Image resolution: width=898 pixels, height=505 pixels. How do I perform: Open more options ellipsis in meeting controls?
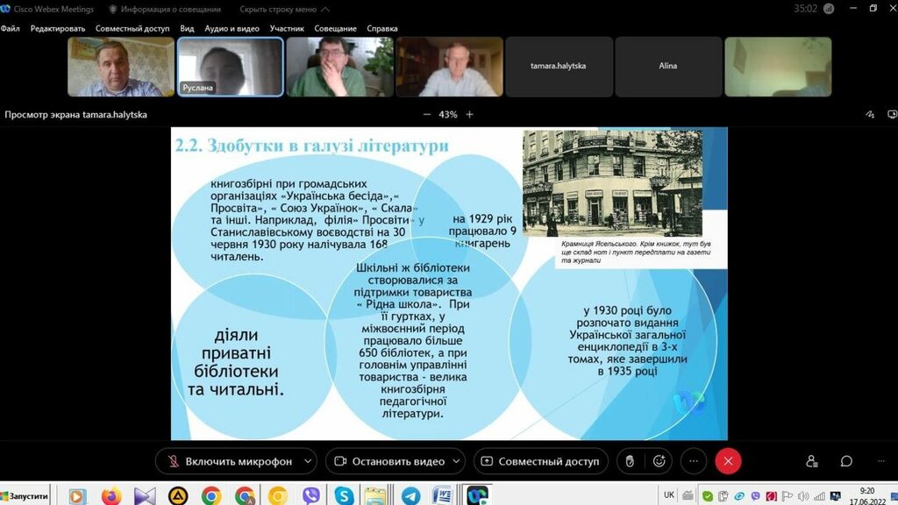[693, 461]
